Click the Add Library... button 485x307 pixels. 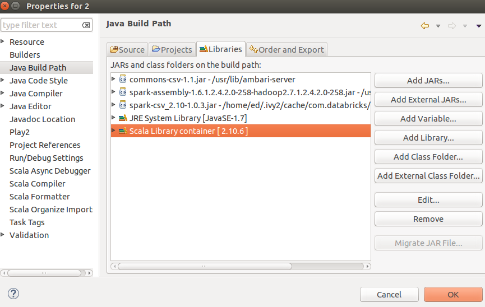428,138
